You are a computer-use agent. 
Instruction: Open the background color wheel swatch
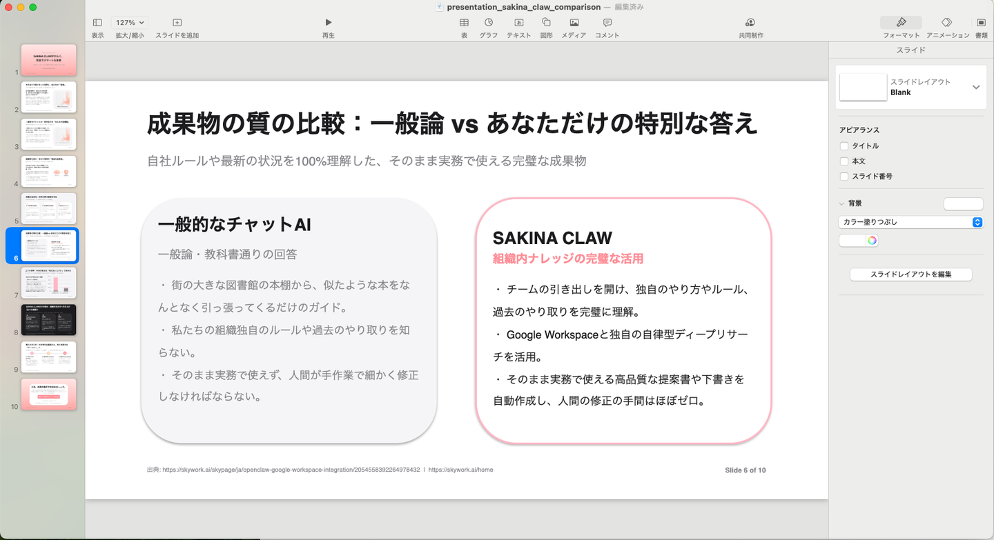pyautogui.click(x=873, y=241)
